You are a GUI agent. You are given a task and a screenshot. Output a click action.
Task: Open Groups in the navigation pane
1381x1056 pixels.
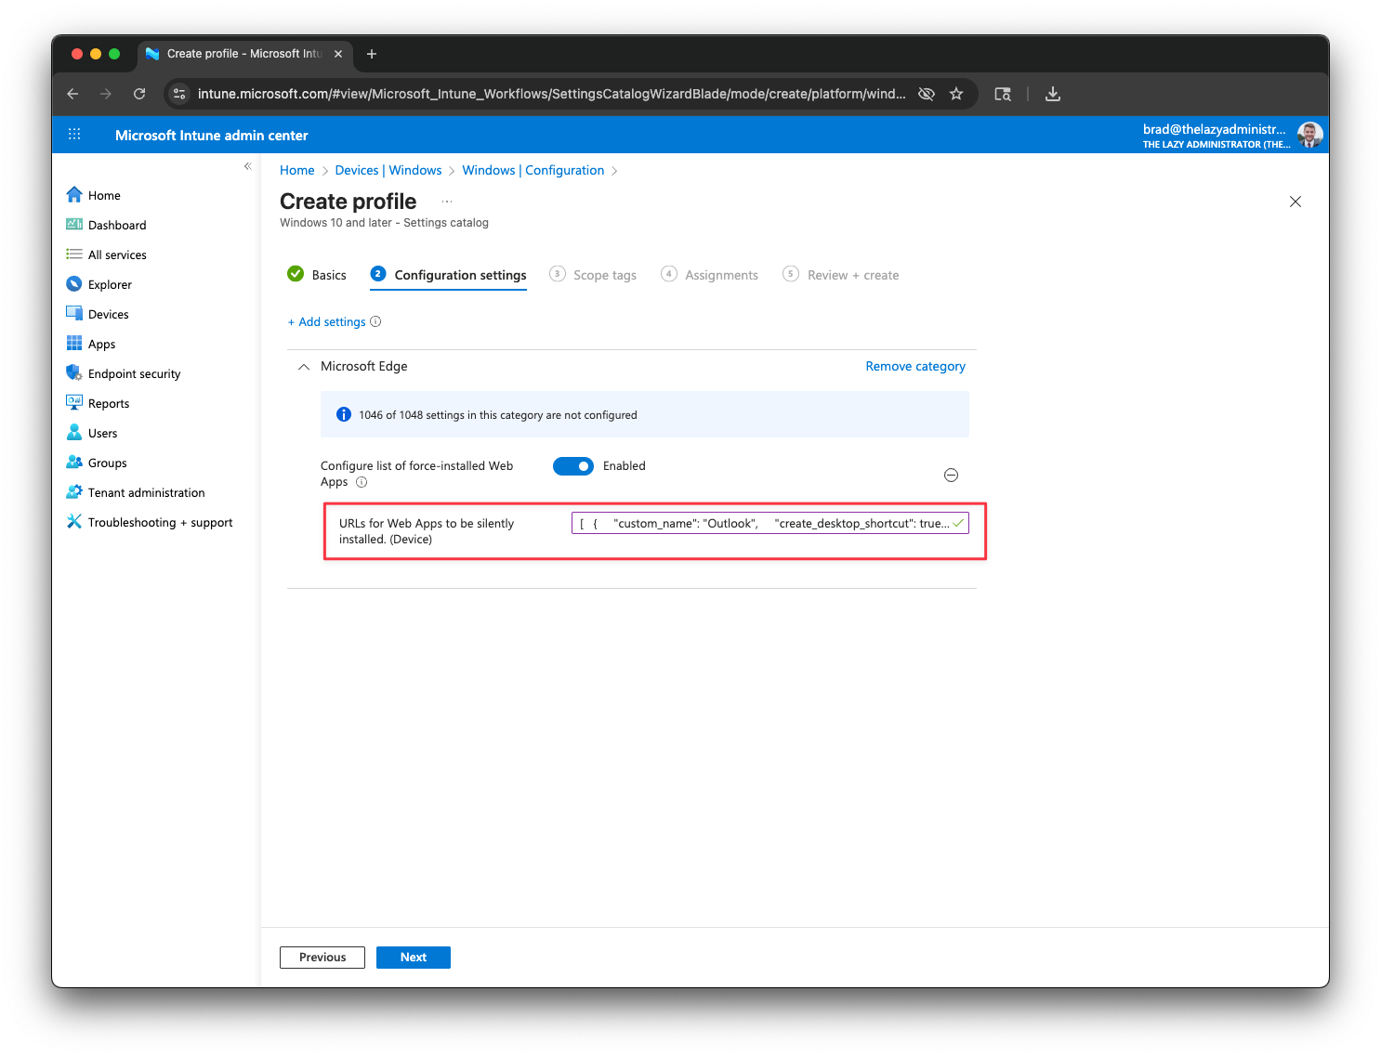tap(107, 463)
